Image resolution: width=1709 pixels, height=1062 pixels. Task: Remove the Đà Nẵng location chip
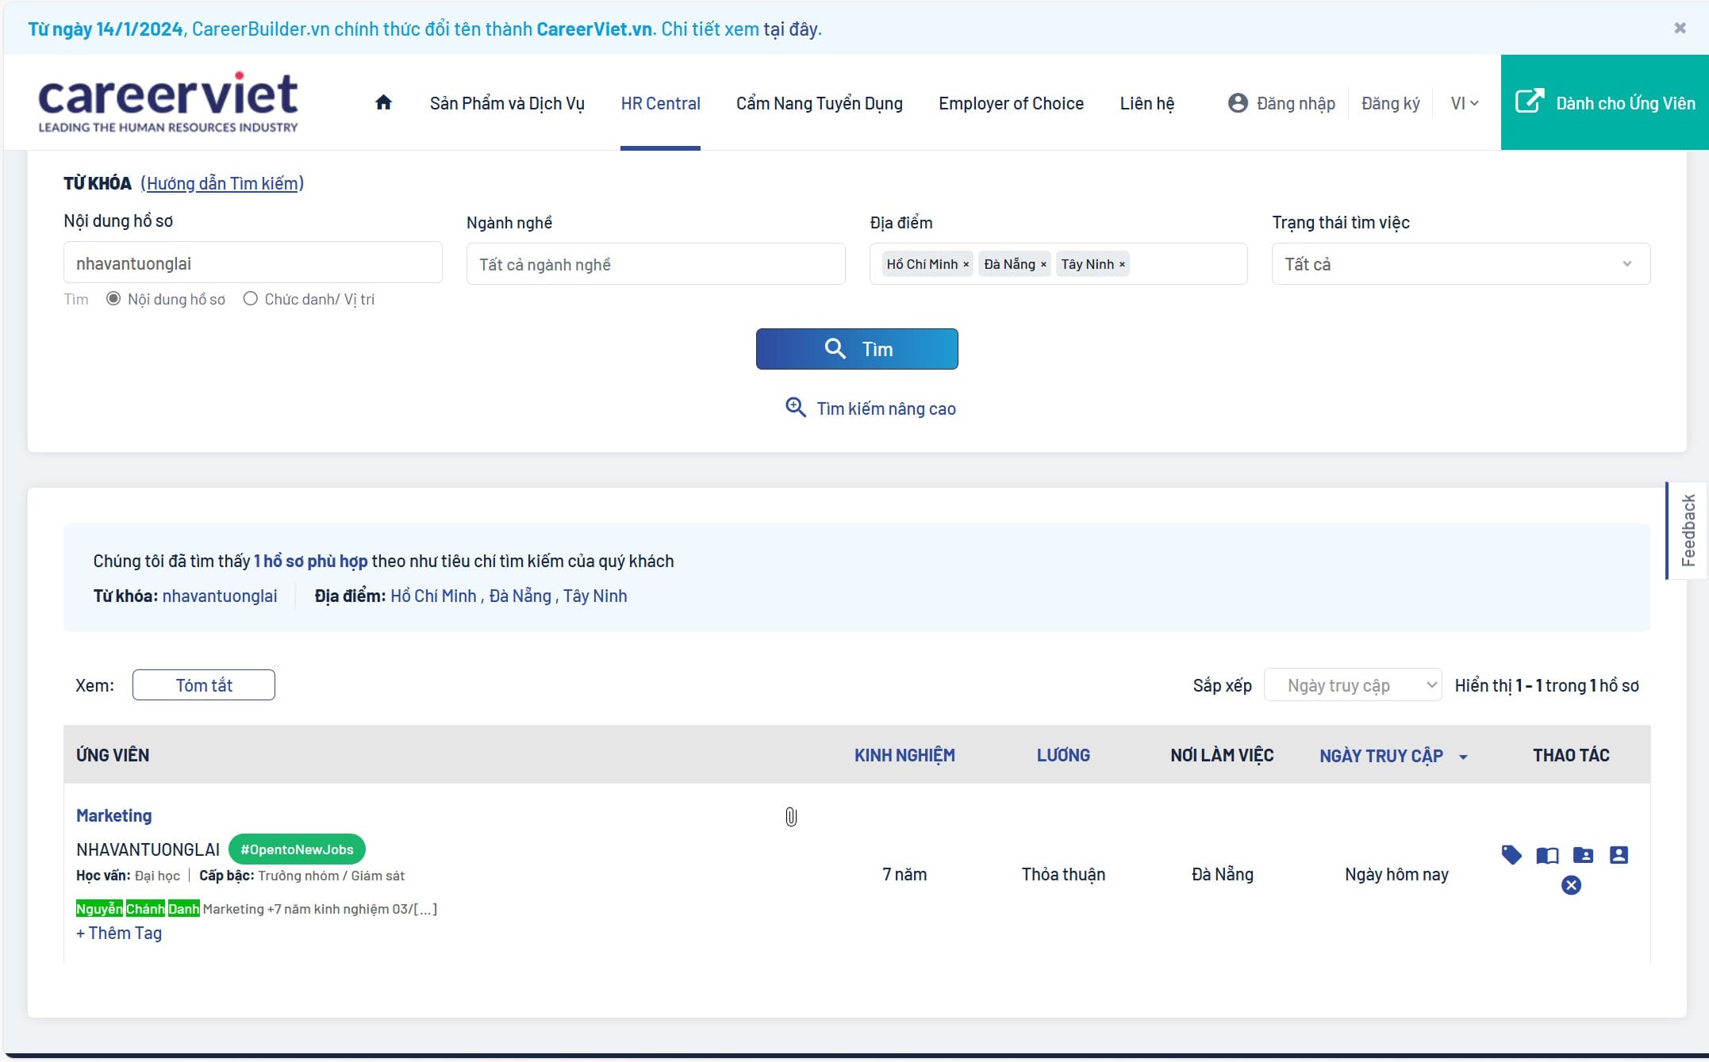coord(1043,265)
